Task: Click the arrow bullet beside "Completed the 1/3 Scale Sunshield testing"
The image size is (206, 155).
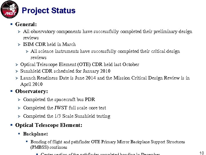Action: (x=19, y=116)
